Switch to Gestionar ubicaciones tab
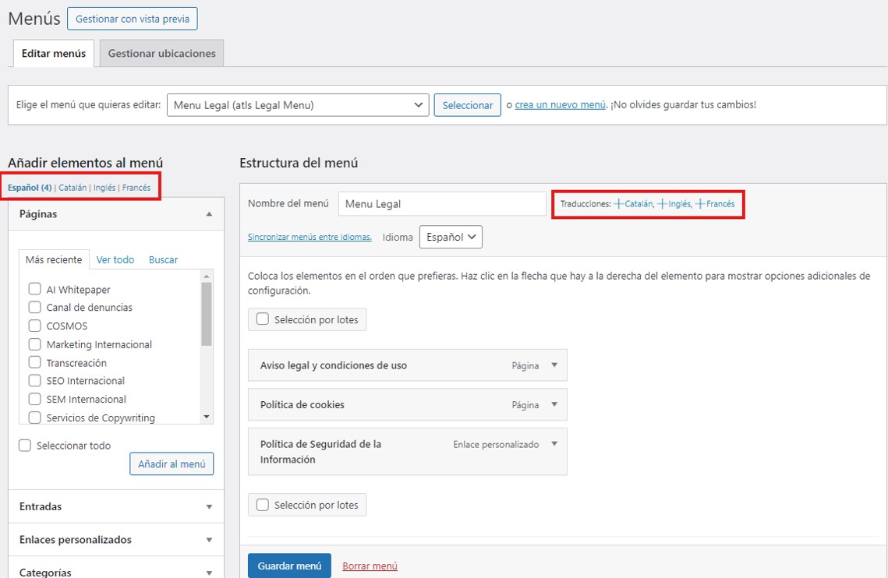Image resolution: width=888 pixels, height=578 pixels. pyautogui.click(x=161, y=54)
